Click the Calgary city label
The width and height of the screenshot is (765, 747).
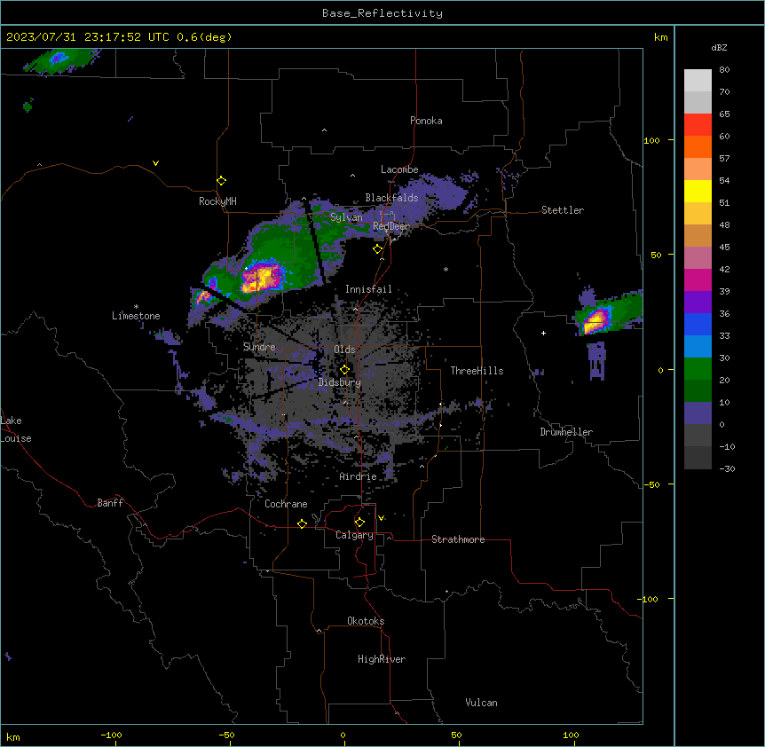[x=354, y=535]
